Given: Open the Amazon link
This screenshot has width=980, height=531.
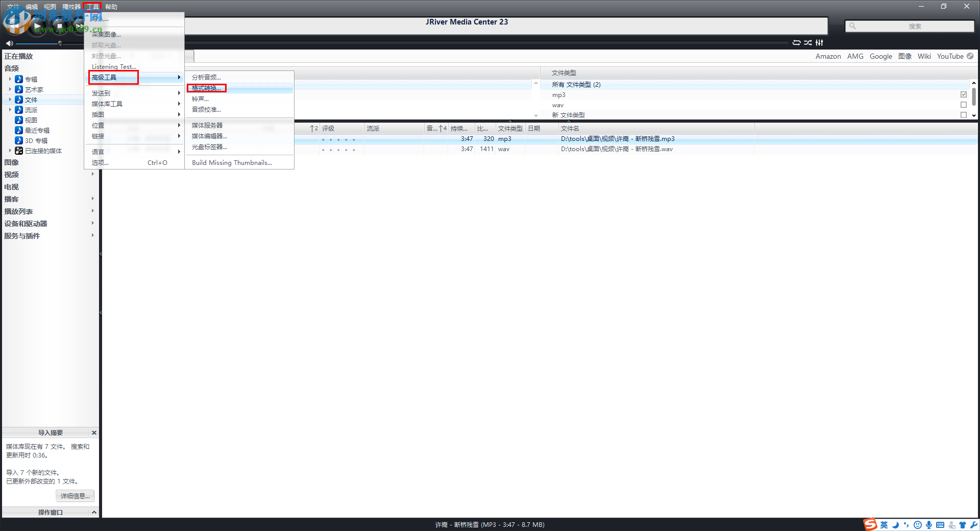Looking at the screenshot, I should click(x=828, y=56).
